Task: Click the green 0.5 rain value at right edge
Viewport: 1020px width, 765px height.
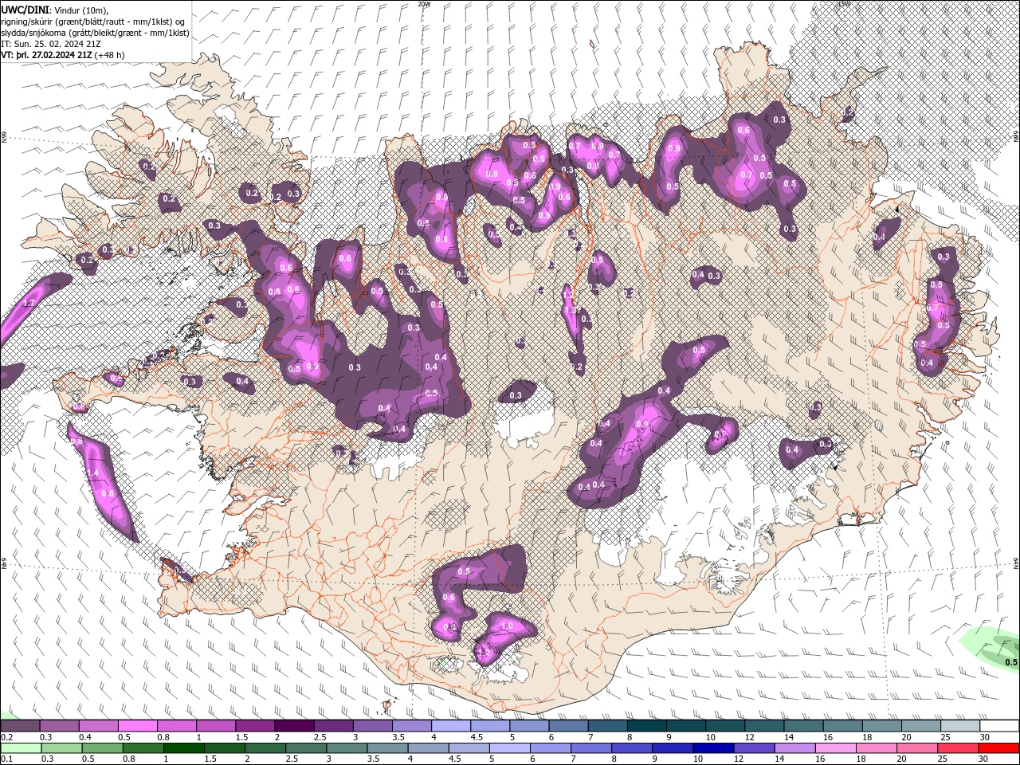Action: point(1010,662)
